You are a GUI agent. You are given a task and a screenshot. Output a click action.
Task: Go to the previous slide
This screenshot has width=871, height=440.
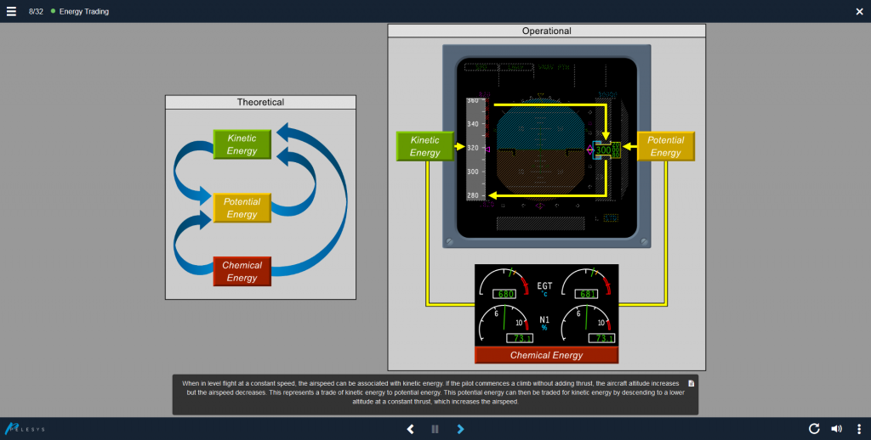click(411, 429)
